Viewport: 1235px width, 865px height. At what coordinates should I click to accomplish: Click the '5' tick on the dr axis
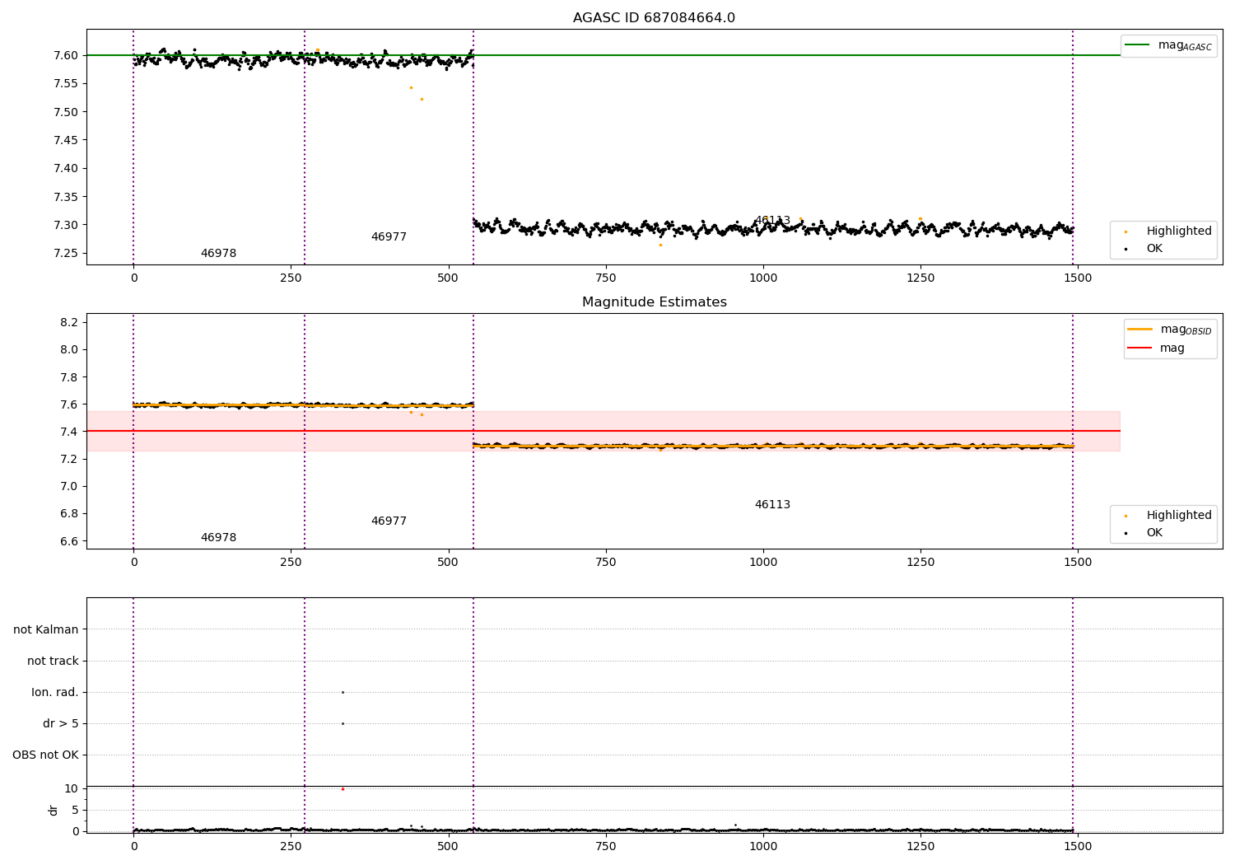coord(75,811)
